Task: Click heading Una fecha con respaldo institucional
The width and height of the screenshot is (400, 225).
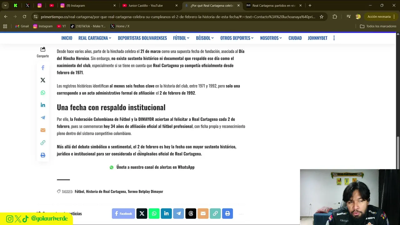Action: tap(111, 107)
